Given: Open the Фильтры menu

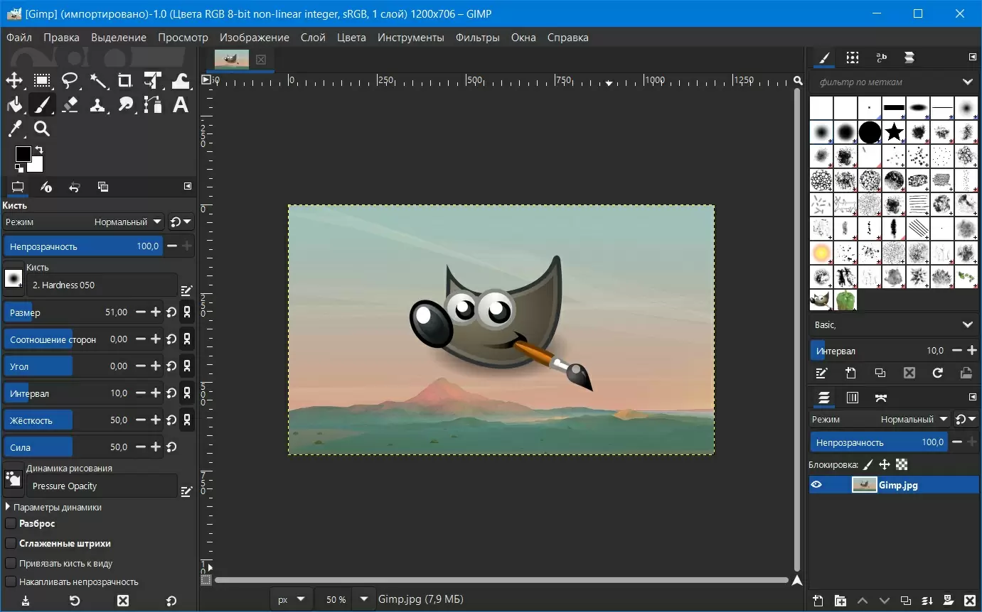Looking at the screenshot, I should click(477, 38).
